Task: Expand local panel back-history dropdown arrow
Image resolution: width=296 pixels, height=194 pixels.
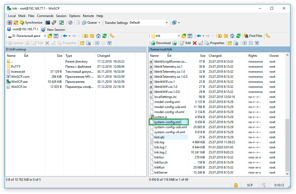Action: click(69, 36)
